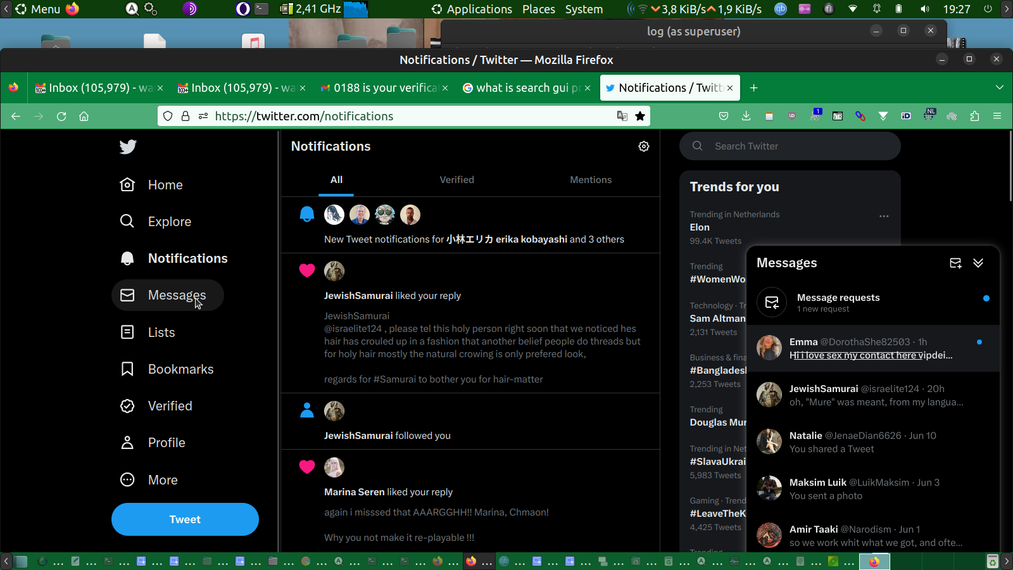Collapse the Messages panel with the double chevron
Image resolution: width=1013 pixels, height=570 pixels.
(978, 263)
